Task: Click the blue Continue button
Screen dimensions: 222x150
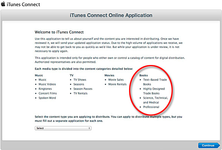Action: (x=209, y=145)
